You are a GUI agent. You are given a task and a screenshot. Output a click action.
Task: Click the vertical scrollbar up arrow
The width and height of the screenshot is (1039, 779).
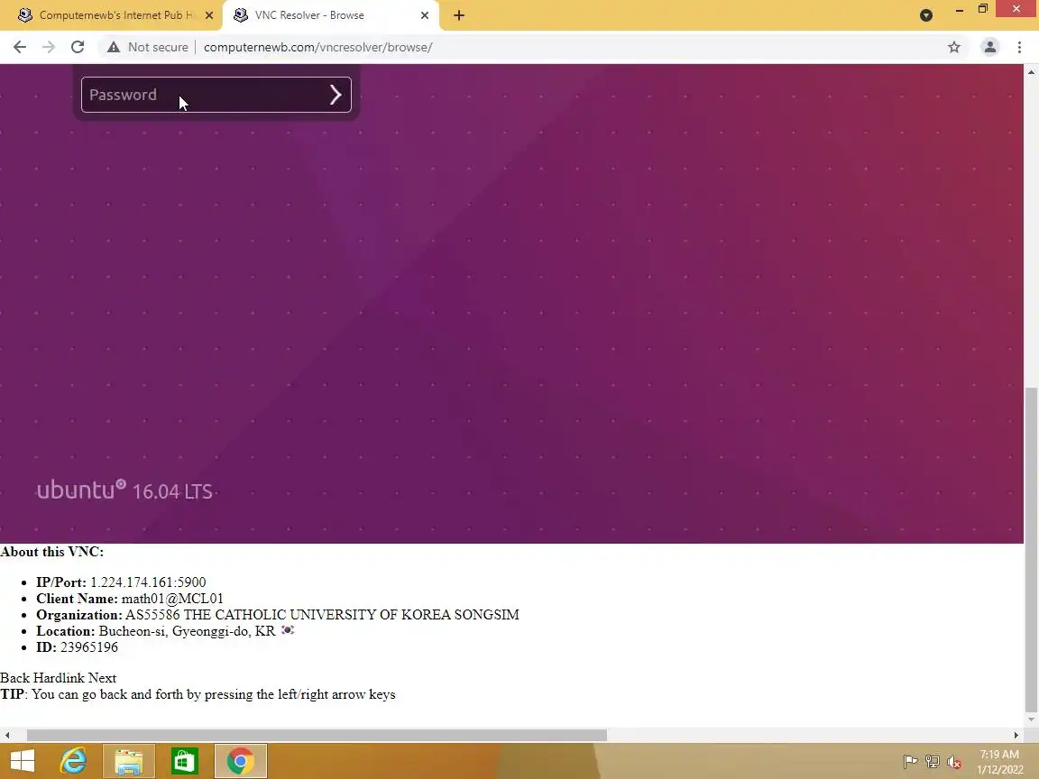click(x=1031, y=71)
